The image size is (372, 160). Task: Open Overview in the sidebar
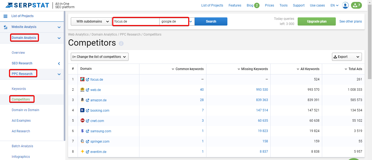coord(18,53)
